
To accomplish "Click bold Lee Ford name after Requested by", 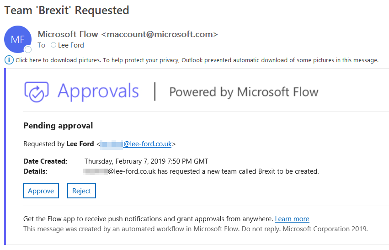I will [80, 144].
